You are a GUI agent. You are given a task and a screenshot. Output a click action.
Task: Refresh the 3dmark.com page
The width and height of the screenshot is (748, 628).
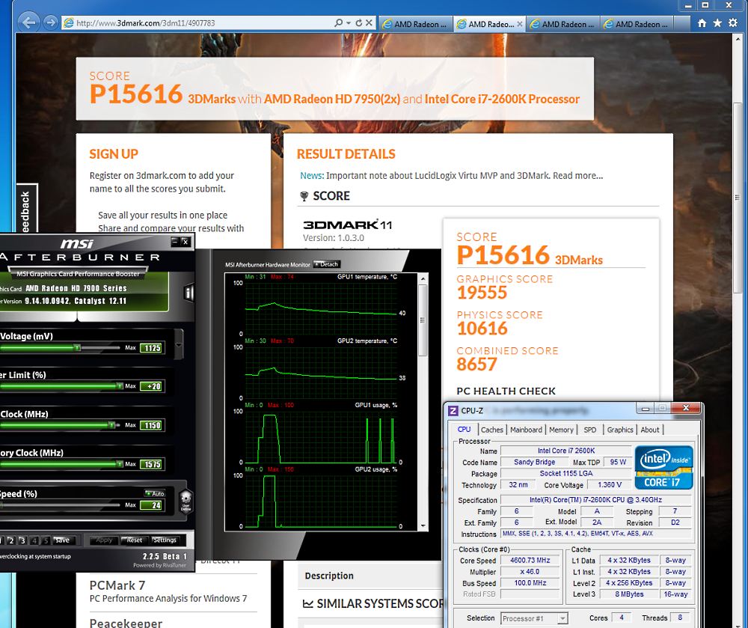[x=359, y=23]
